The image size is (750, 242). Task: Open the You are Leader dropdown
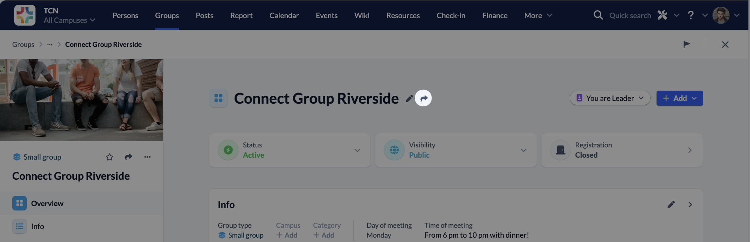point(610,98)
